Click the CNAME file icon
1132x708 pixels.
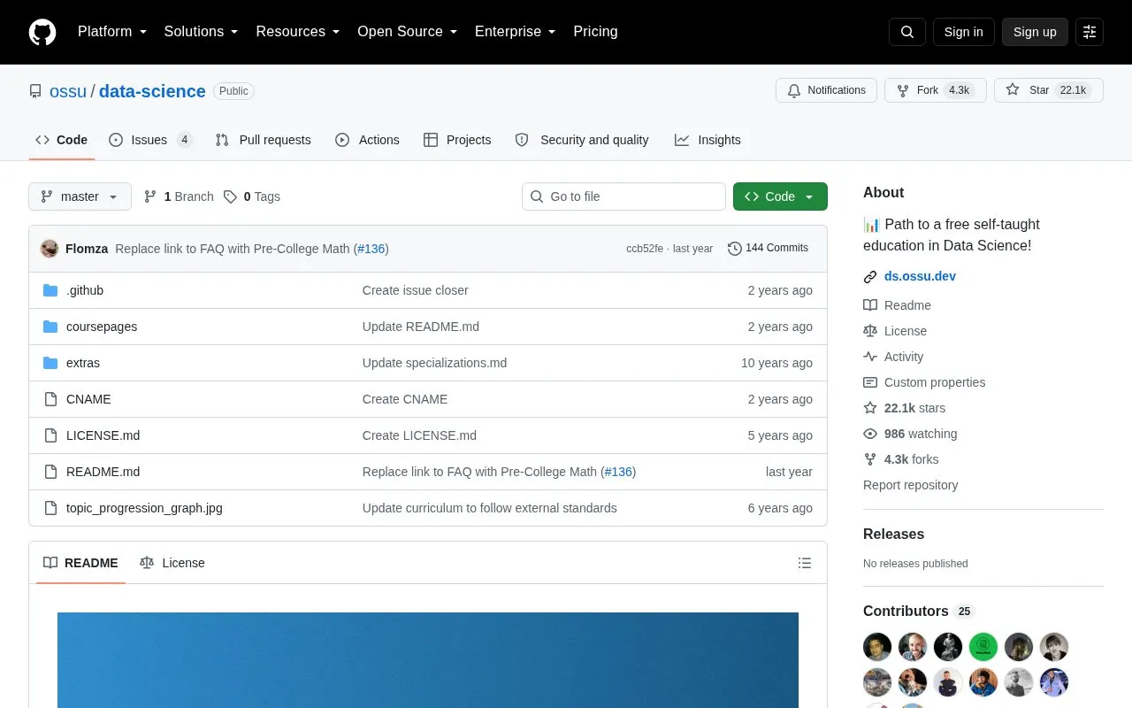click(x=50, y=399)
